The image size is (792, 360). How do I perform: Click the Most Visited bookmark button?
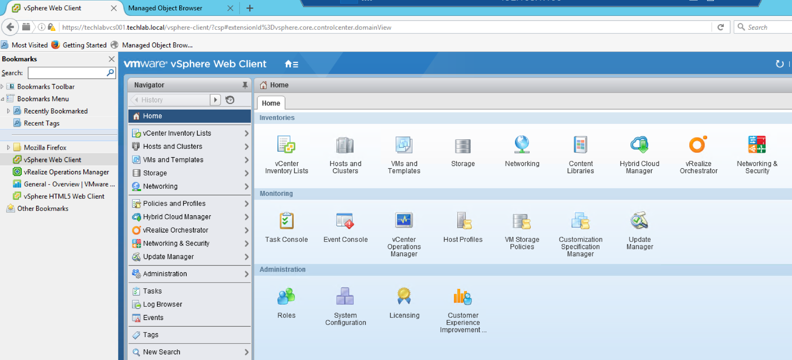(x=25, y=45)
